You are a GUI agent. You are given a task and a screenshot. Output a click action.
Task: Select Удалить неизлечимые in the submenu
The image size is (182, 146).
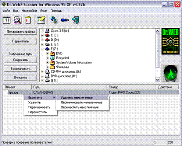[82, 98]
